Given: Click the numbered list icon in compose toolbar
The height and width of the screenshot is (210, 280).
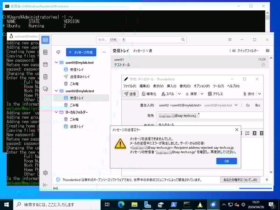Looking at the screenshot, I should tap(247, 133).
